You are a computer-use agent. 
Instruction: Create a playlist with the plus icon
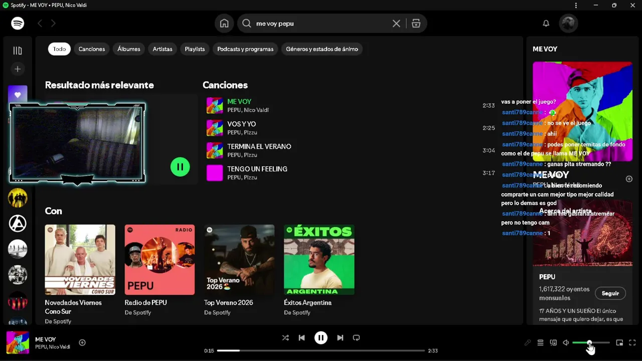18,69
